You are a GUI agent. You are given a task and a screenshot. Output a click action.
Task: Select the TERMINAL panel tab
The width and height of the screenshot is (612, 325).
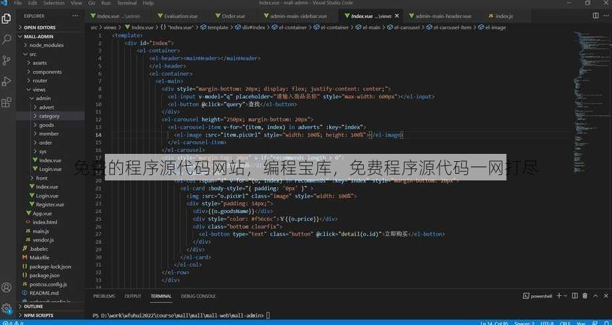pyautogui.click(x=161, y=296)
